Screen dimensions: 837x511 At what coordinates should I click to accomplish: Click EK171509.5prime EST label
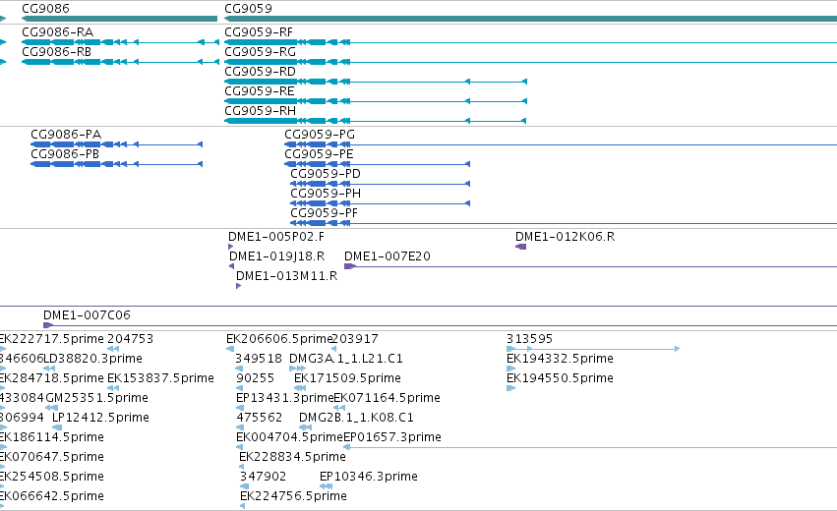(347, 378)
